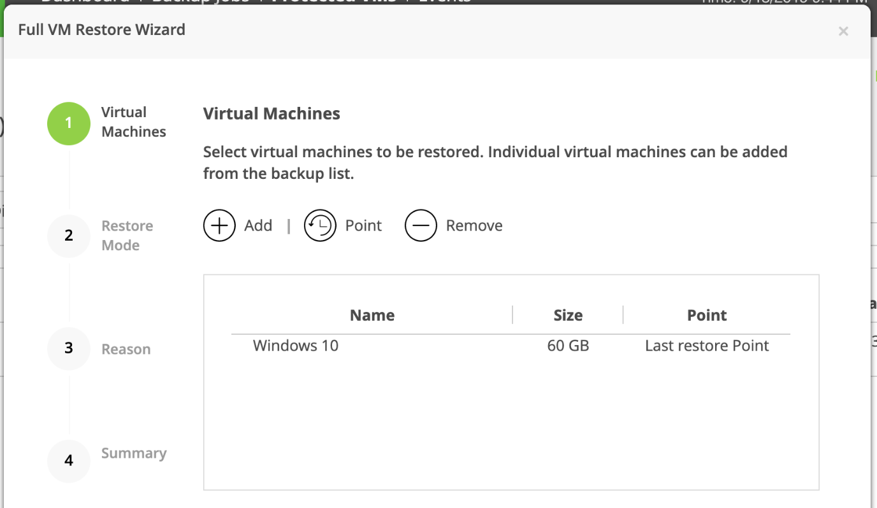Click the Add label text
This screenshot has height=508, width=877.
[258, 225]
